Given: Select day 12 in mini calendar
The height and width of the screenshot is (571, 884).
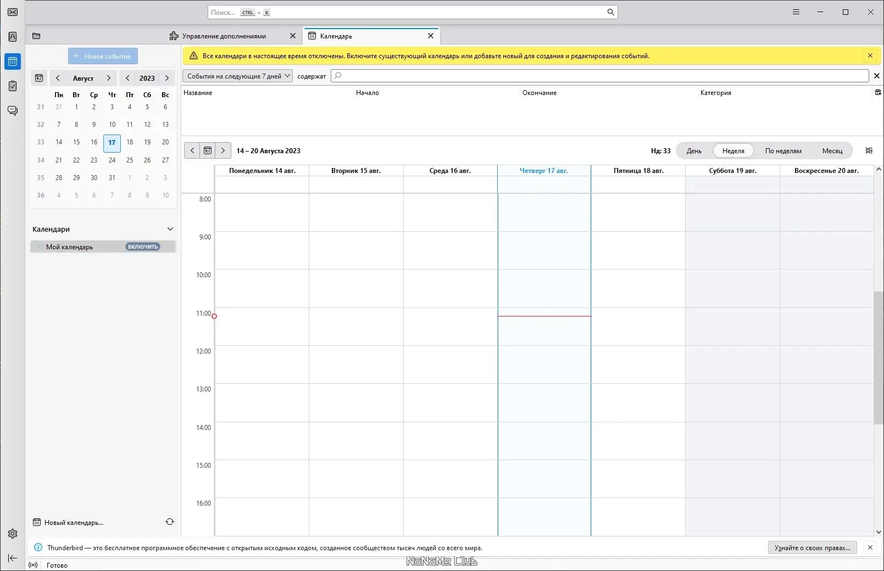Looking at the screenshot, I should (x=147, y=125).
